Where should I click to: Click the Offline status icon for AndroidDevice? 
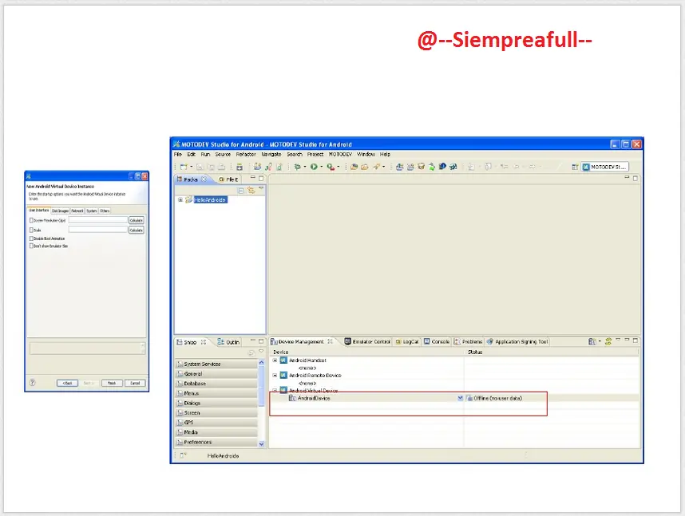[x=469, y=398]
